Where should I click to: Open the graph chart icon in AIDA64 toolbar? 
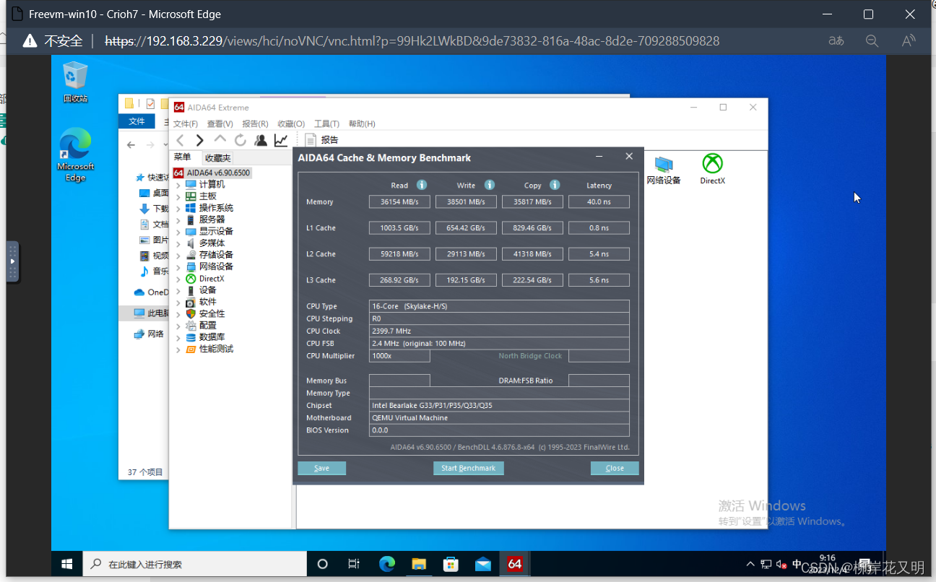point(281,140)
